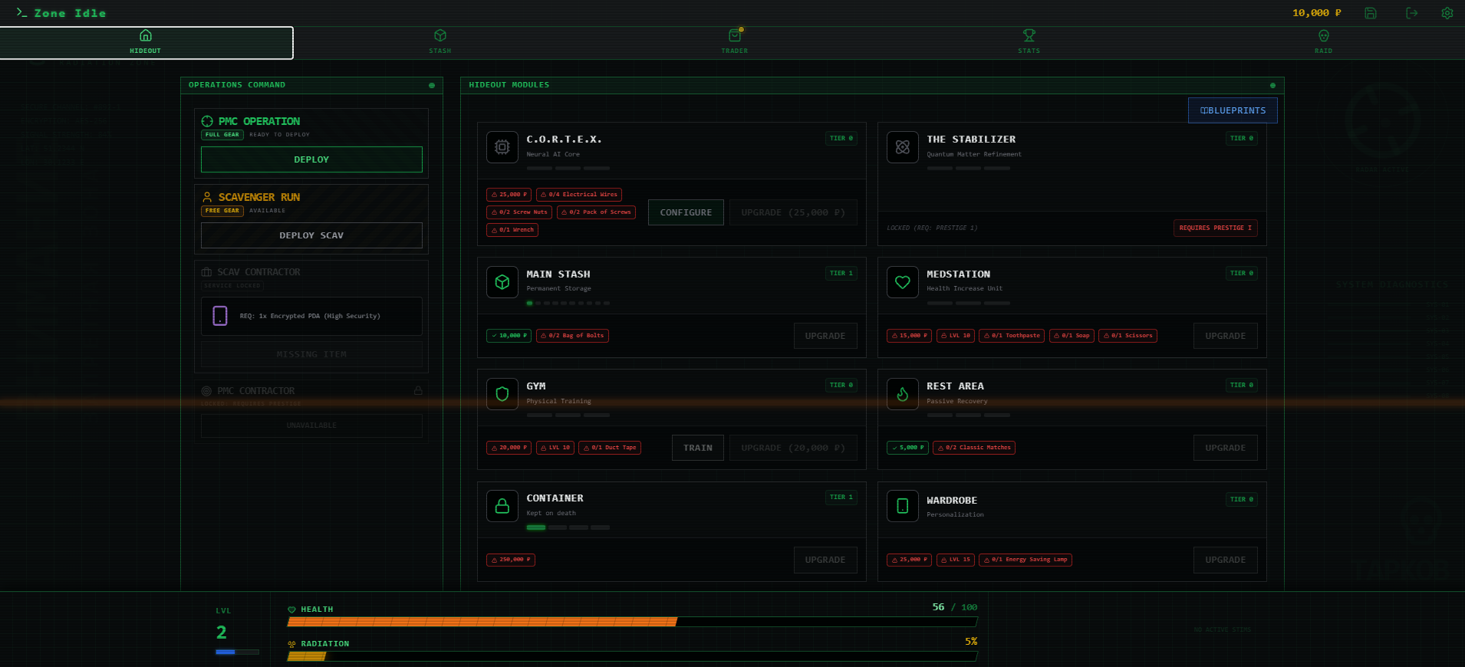Click the Container "250,000 ₽" cost chip
This screenshot has height=667, width=1465.
point(511,560)
